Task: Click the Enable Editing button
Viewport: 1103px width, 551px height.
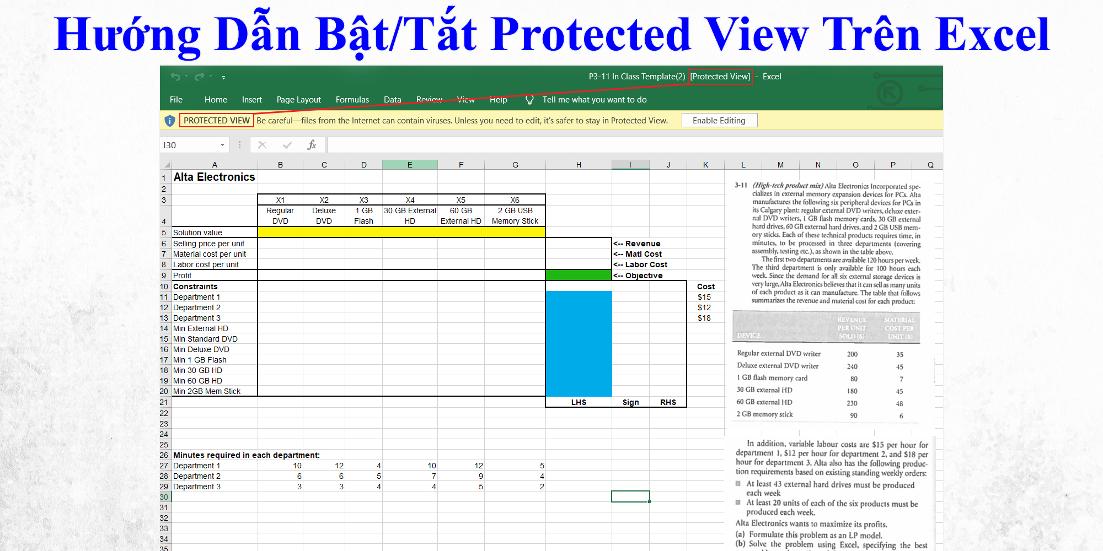Action: tap(719, 120)
